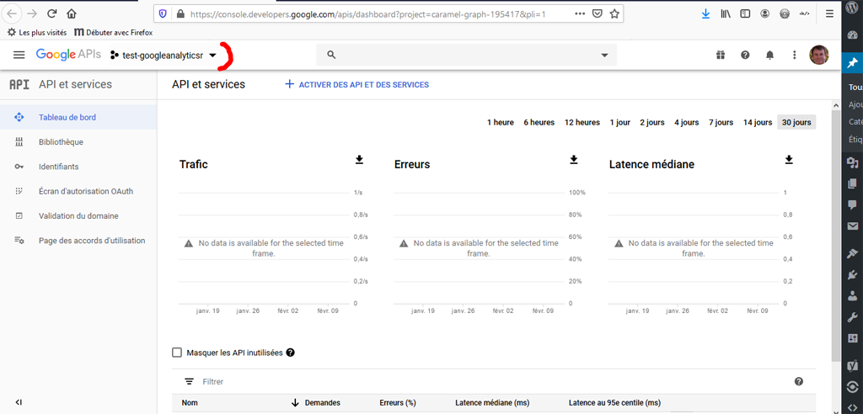Open the notifications bell
Screen dimensions: 863x414
[x=770, y=55]
